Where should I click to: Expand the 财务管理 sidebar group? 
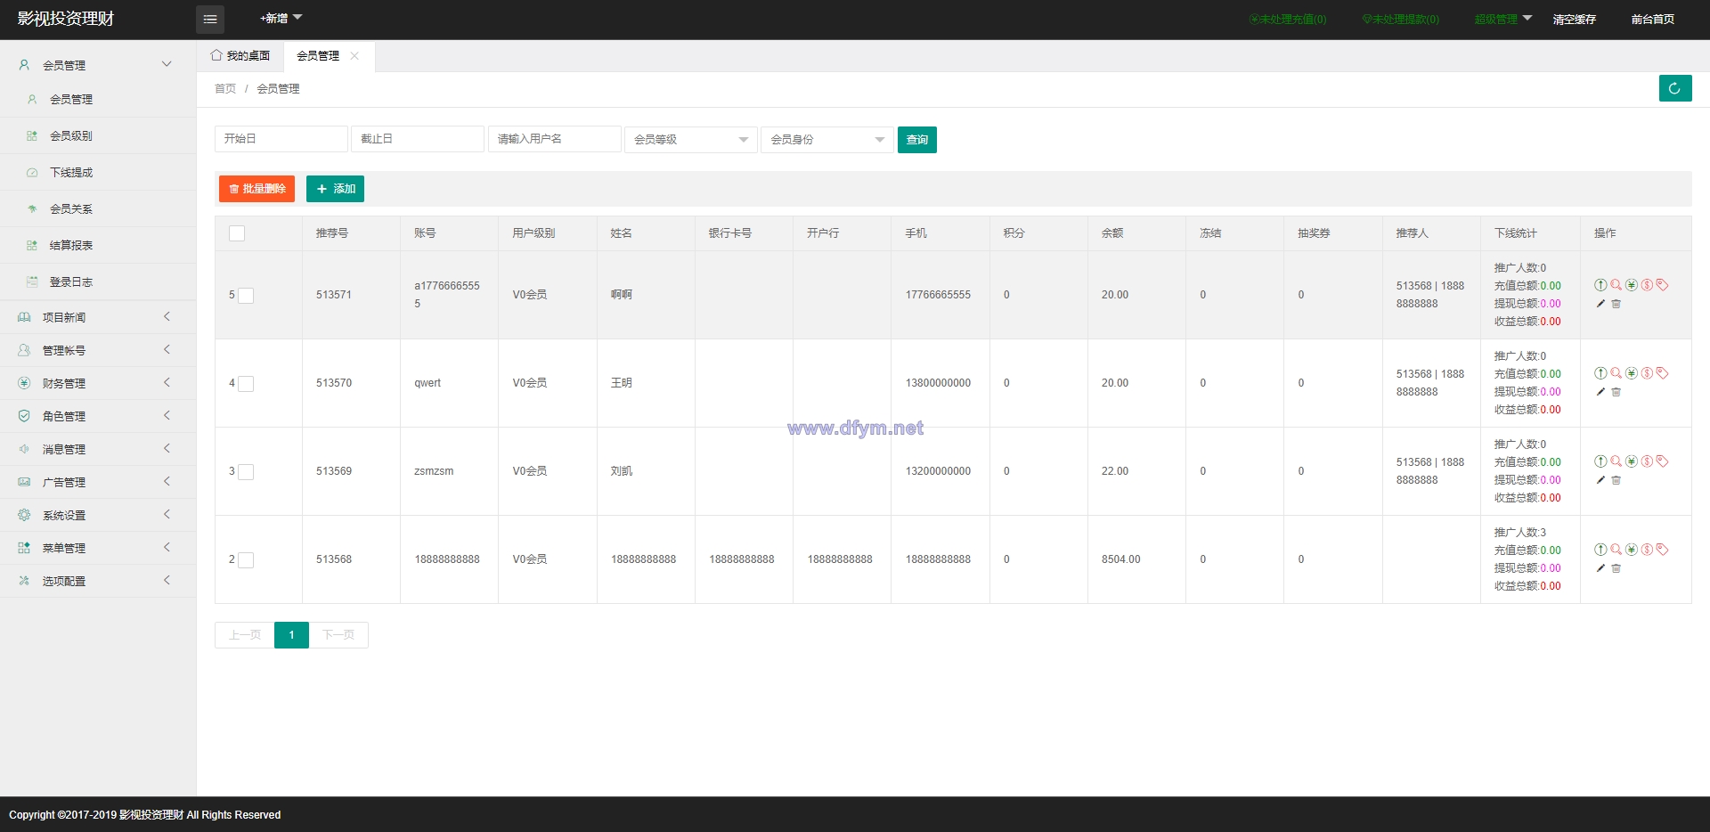(x=98, y=383)
